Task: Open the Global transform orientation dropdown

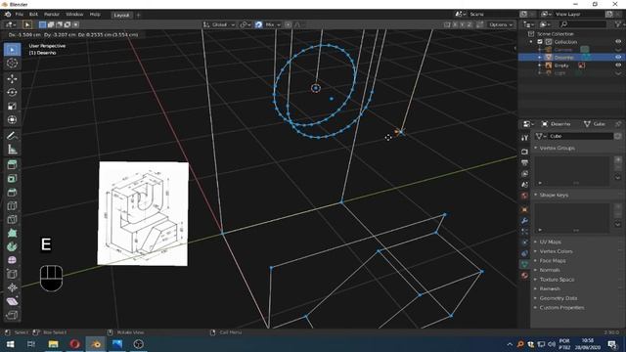Action: coord(219,24)
